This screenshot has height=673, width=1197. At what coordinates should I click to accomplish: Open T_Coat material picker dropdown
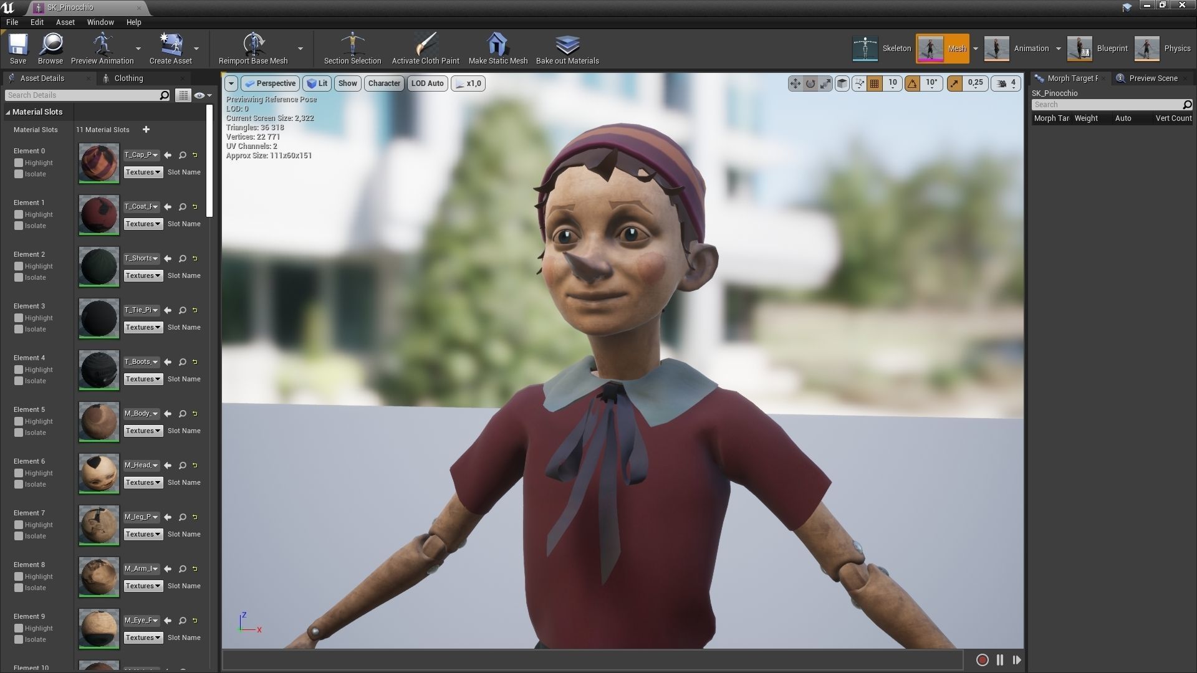tap(142, 207)
